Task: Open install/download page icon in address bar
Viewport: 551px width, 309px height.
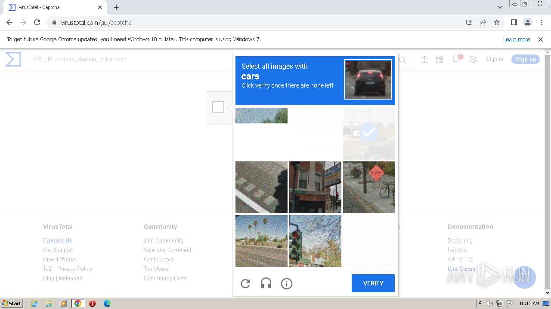Action: (x=469, y=22)
